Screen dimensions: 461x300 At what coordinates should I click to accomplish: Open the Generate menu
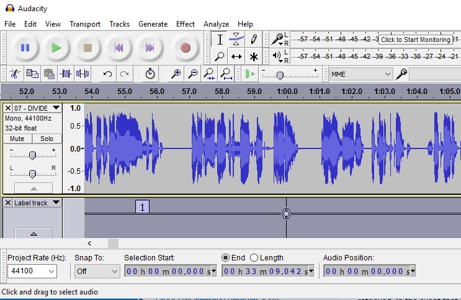153,24
